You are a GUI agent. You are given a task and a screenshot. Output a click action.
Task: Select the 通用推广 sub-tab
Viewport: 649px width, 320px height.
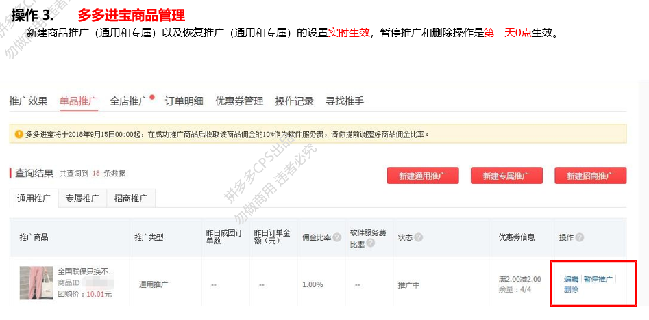34,198
